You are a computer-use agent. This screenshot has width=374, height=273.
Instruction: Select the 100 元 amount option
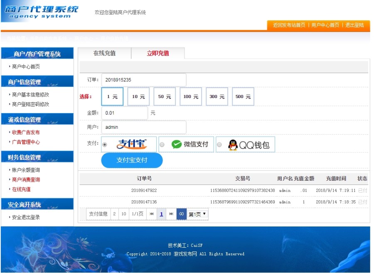(x=190, y=96)
